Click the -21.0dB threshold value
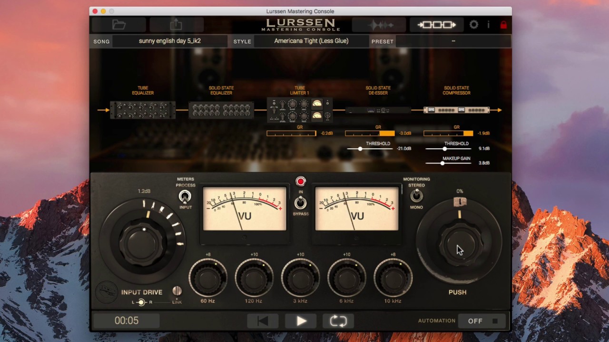The height and width of the screenshot is (342, 609). click(x=404, y=149)
